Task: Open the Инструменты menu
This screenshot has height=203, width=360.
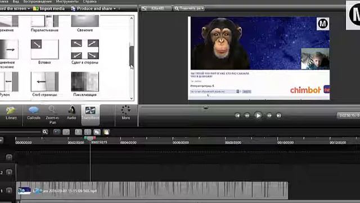Action: pos(67,1)
